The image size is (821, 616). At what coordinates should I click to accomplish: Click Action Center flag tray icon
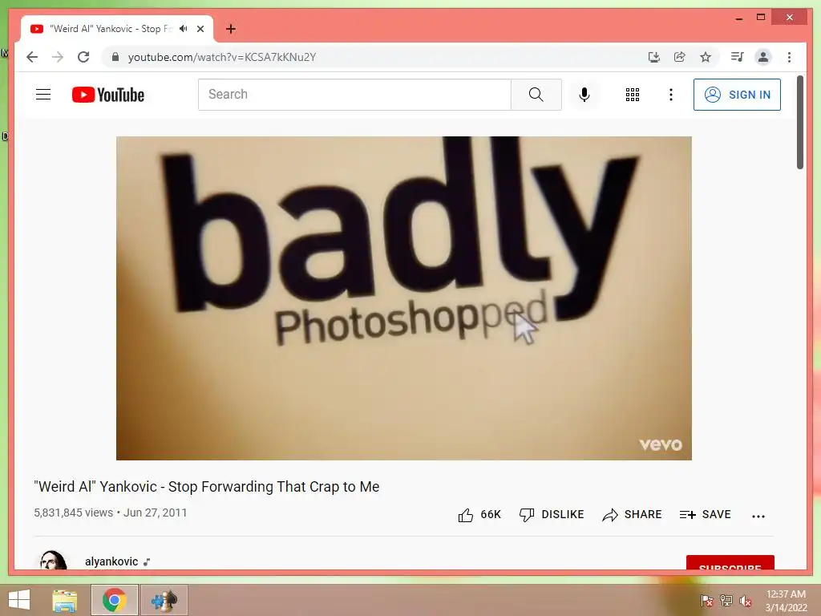click(x=706, y=600)
